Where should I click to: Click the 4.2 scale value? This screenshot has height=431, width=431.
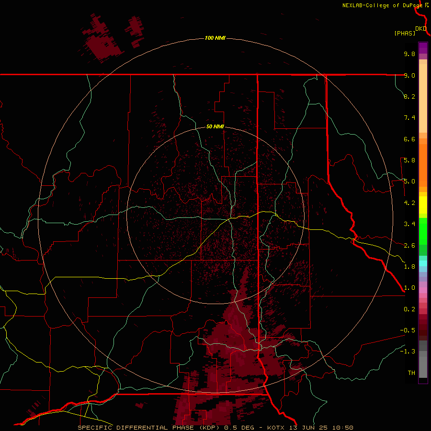click(x=409, y=203)
